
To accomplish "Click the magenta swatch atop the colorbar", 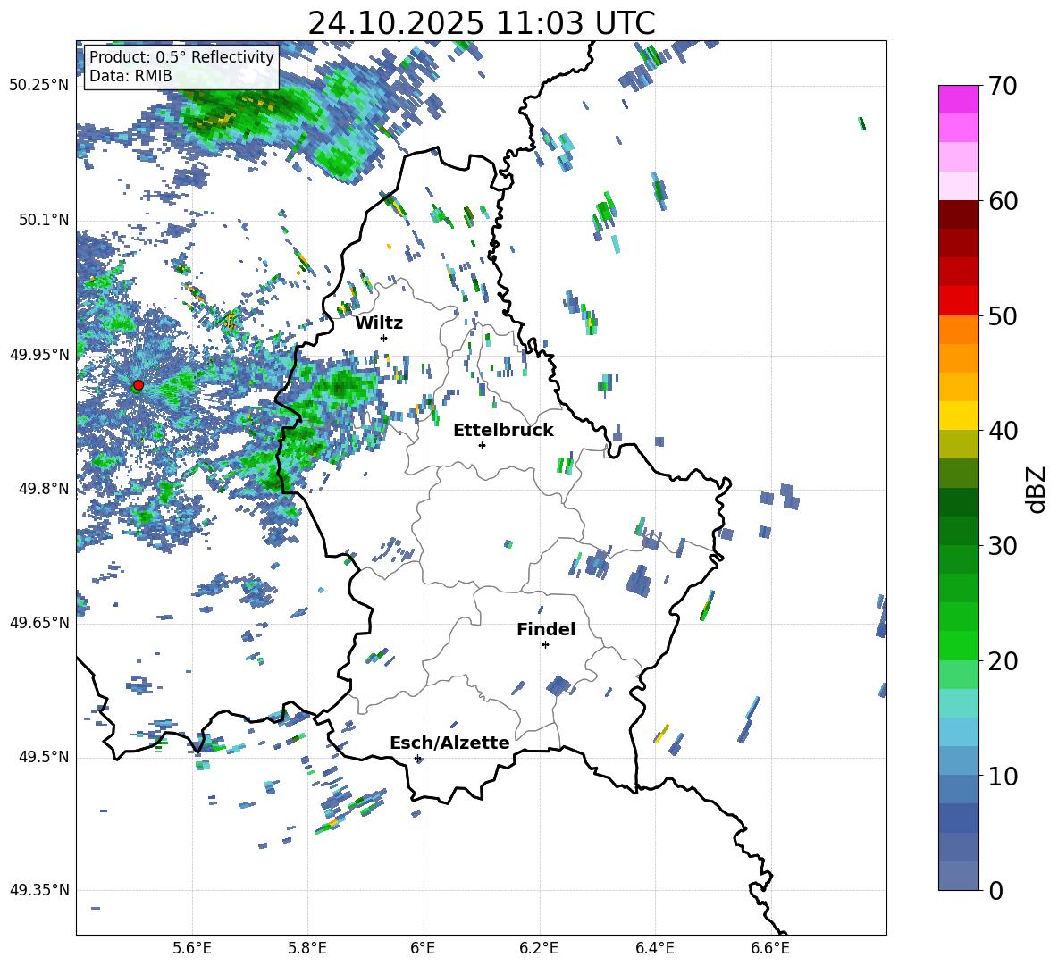I will coord(958,100).
